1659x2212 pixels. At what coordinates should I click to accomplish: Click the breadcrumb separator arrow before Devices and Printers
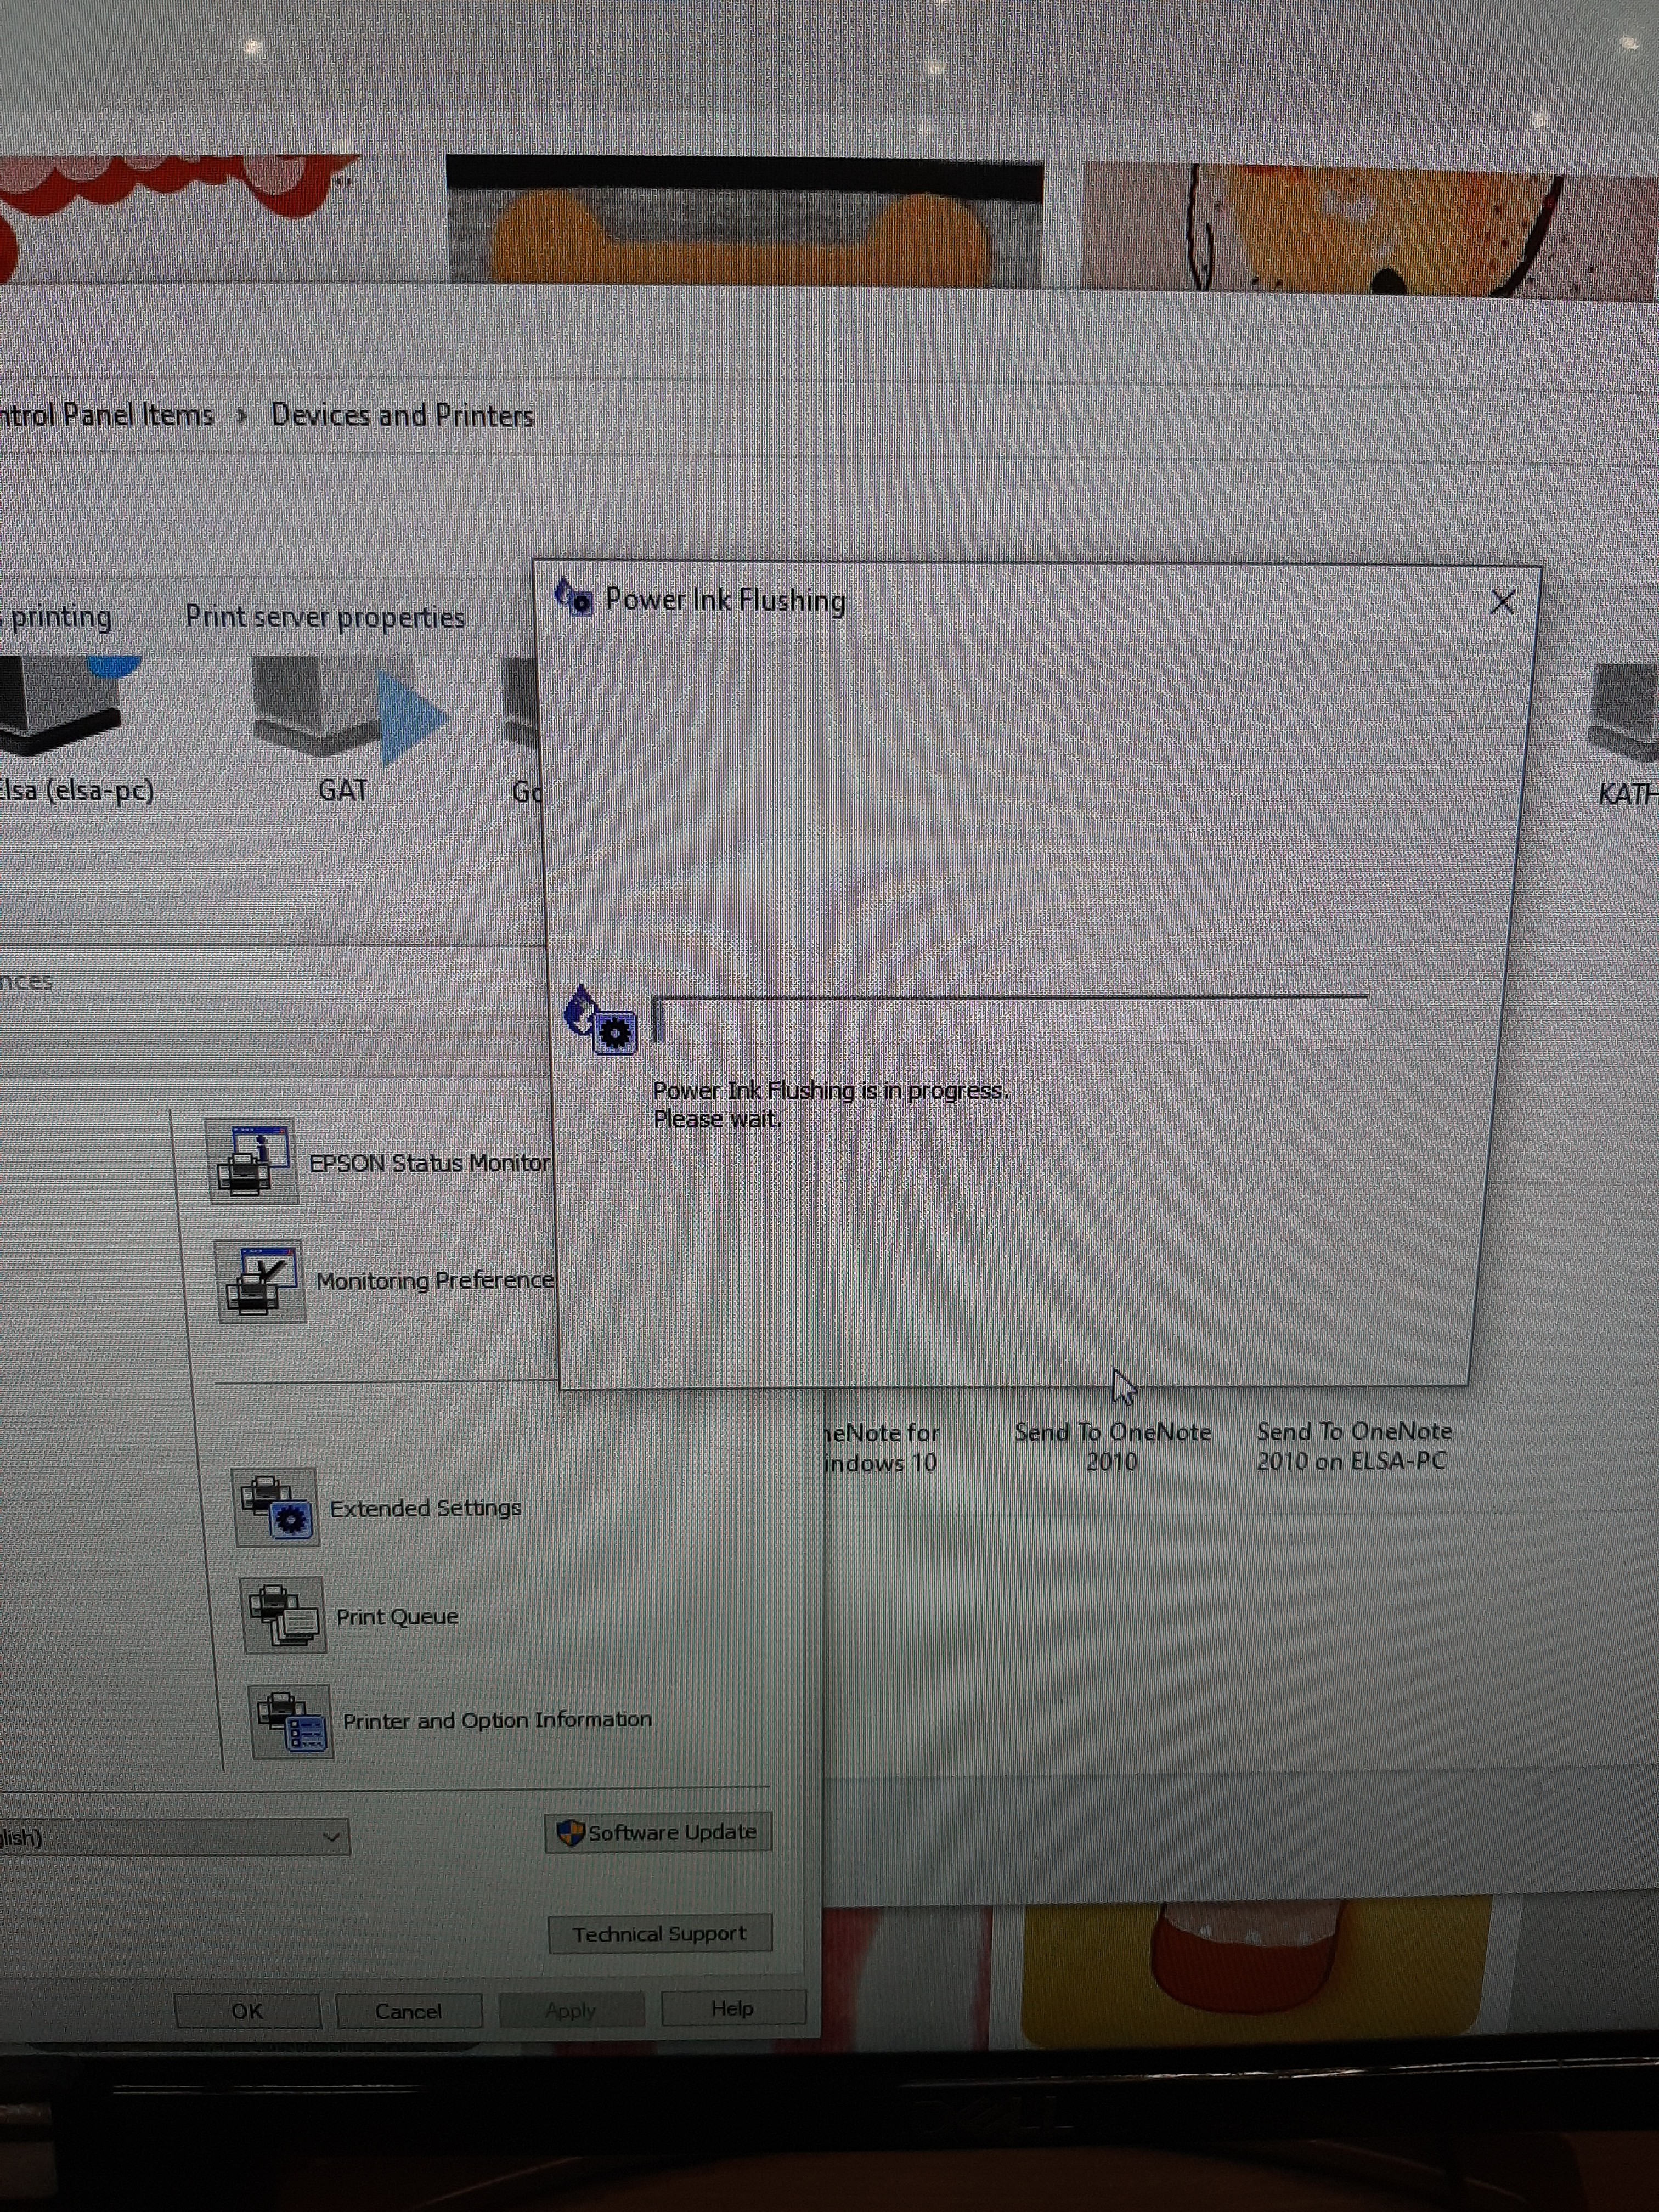point(242,415)
